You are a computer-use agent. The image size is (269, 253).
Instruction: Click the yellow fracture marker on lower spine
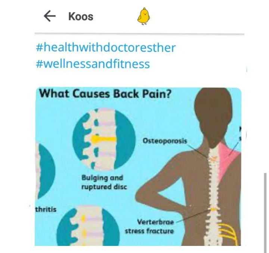point(213,209)
